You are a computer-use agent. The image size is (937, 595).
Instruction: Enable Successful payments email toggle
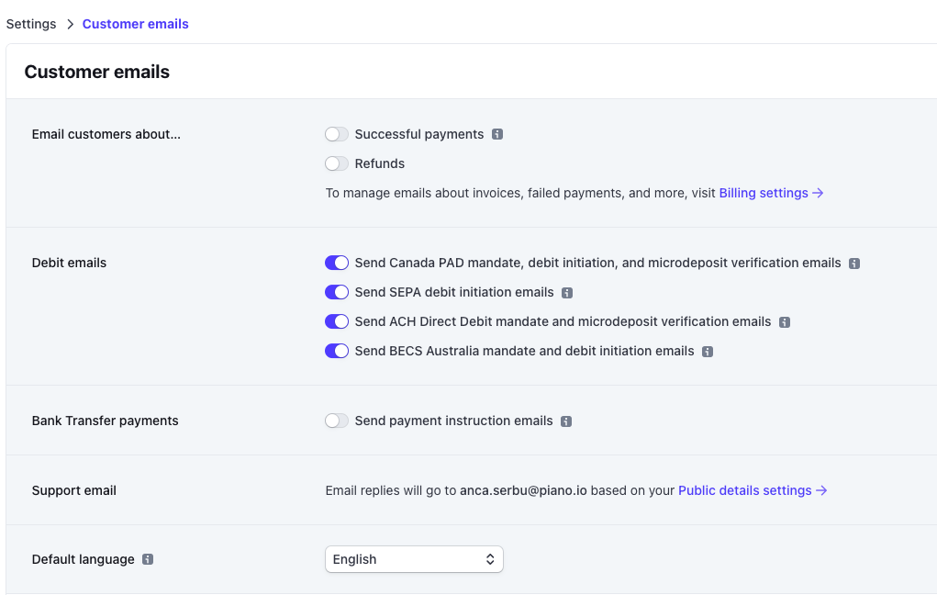coord(337,134)
